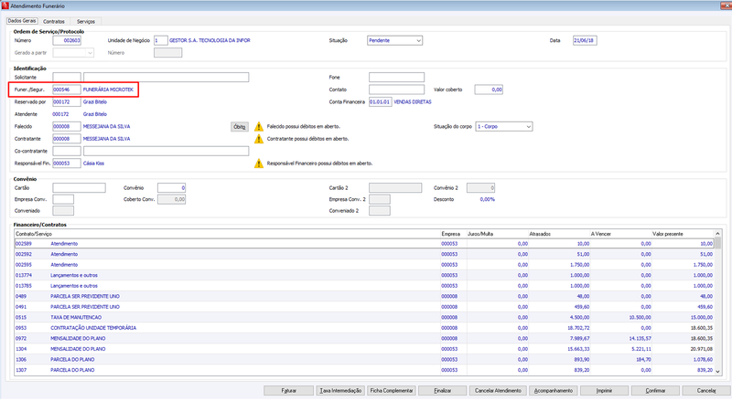732x401 pixels.
Task: Click the Imprimir button
Action: tap(604, 390)
